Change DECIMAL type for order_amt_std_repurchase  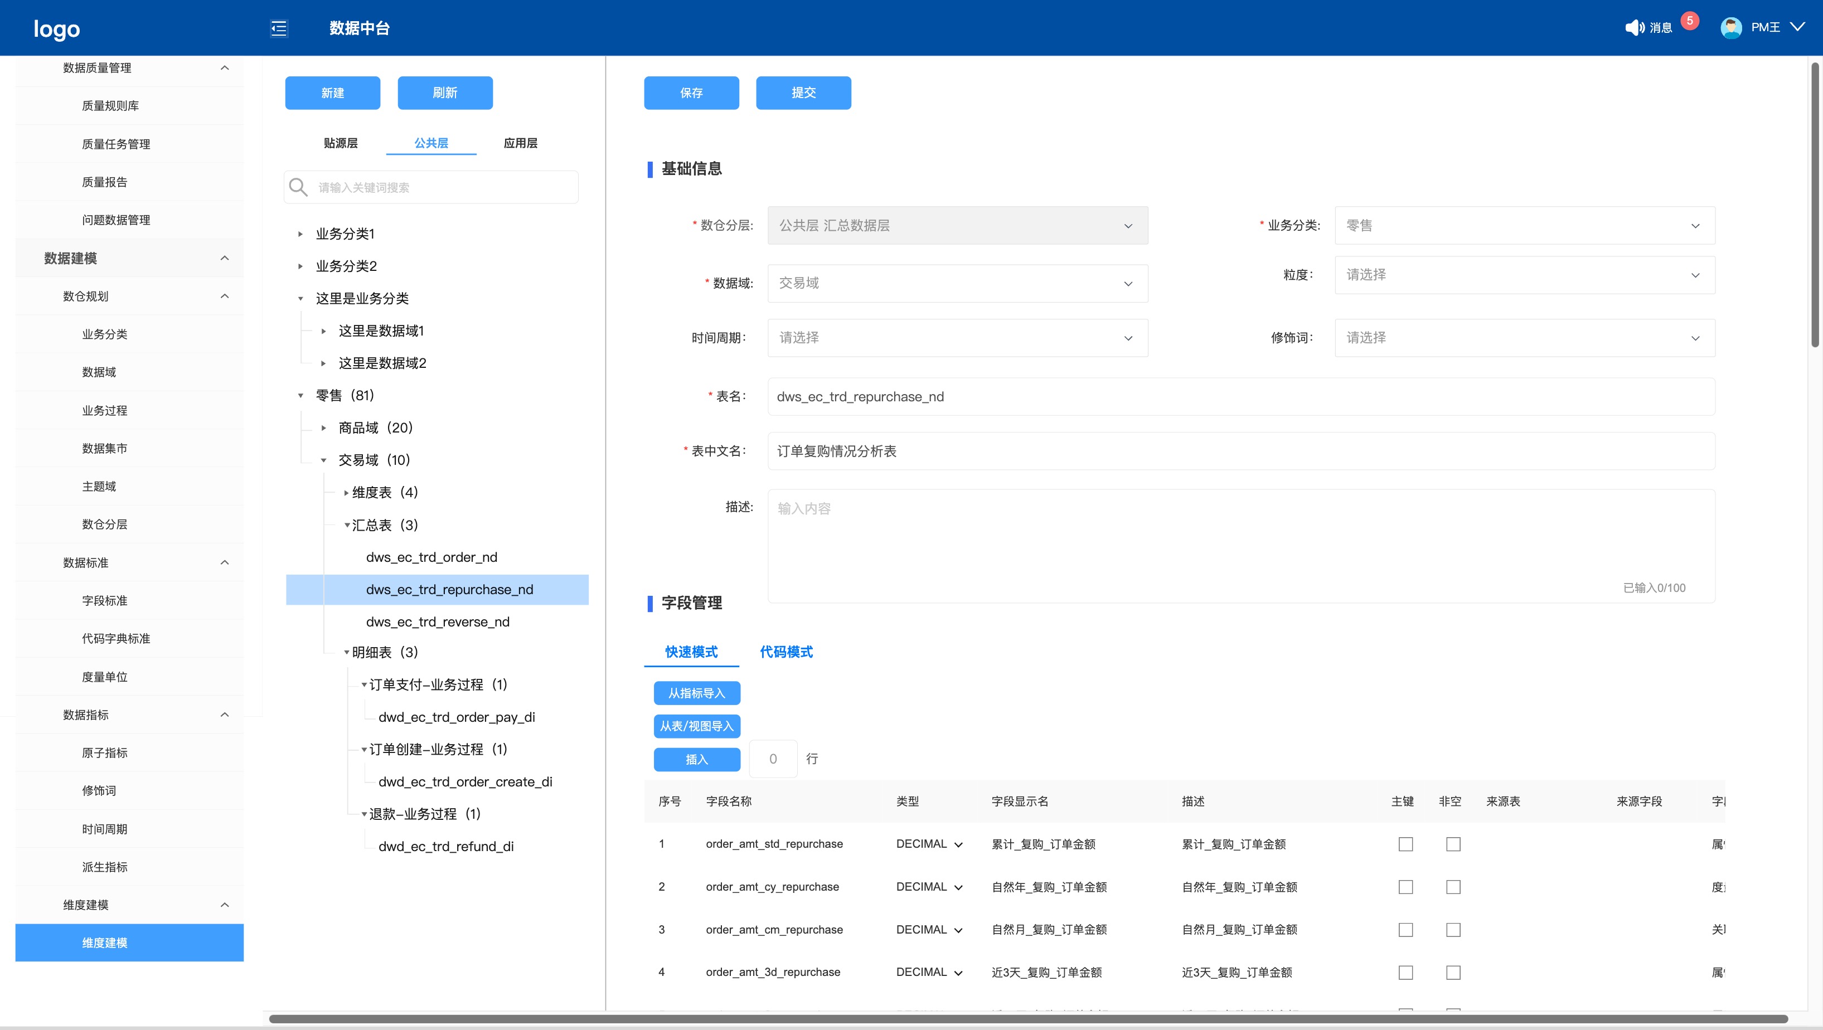[x=929, y=844]
